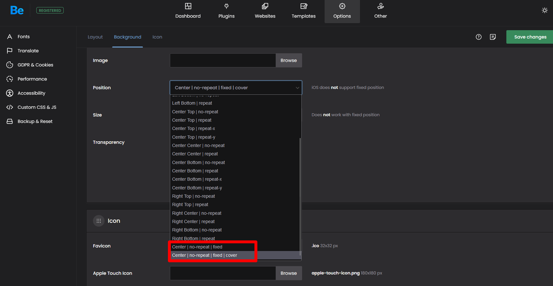Switch to the Layout tab
Viewport: 553px width, 286px height.
pyautogui.click(x=95, y=37)
